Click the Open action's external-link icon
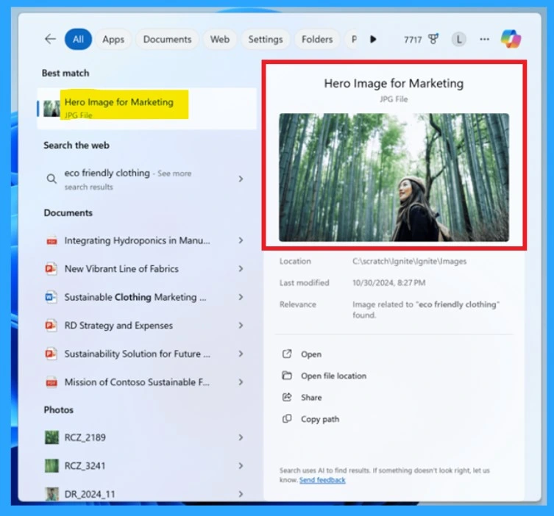Screen dimensions: 554x516 pyautogui.click(x=287, y=354)
